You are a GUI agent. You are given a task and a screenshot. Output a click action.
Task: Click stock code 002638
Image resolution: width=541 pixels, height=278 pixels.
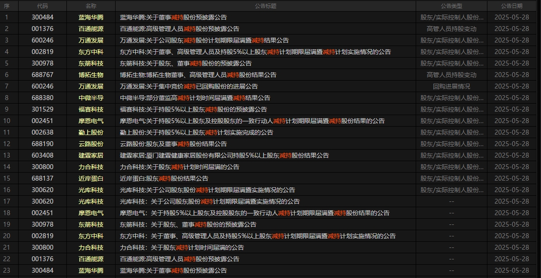click(x=43, y=132)
